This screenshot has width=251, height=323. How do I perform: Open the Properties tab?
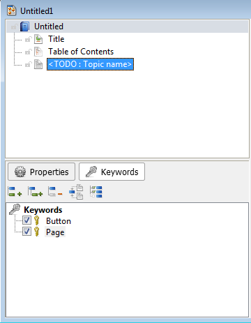[42, 172]
